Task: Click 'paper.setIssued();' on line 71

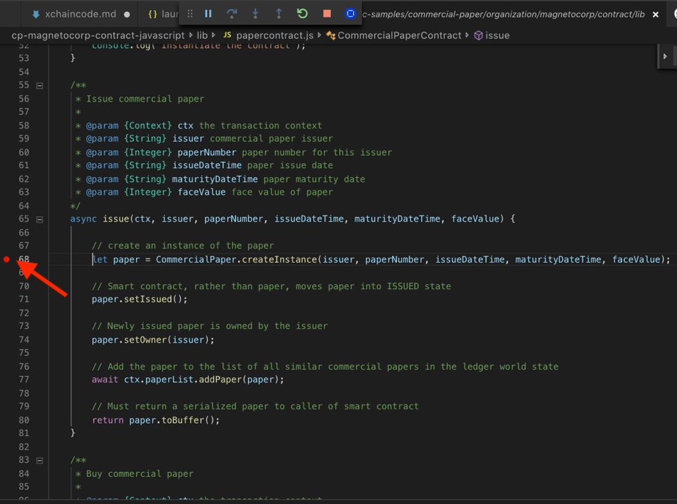Action: click(140, 299)
